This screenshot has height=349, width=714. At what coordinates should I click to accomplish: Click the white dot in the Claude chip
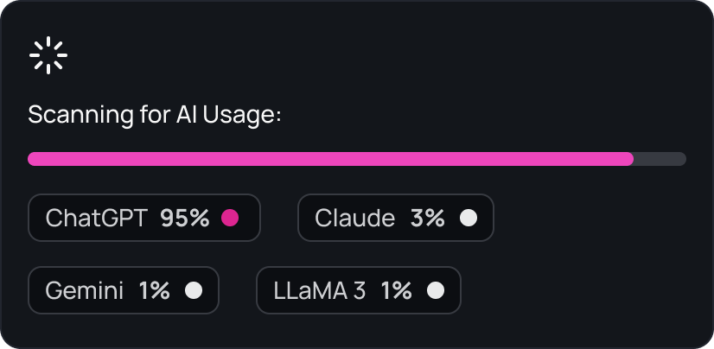coord(468,218)
